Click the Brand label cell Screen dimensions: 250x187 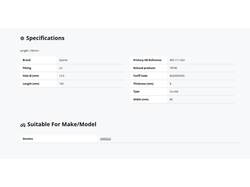38,60
